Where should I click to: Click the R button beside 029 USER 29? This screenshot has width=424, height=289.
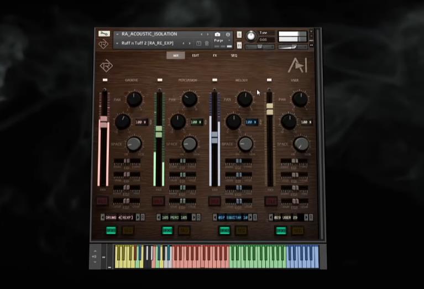point(311,217)
